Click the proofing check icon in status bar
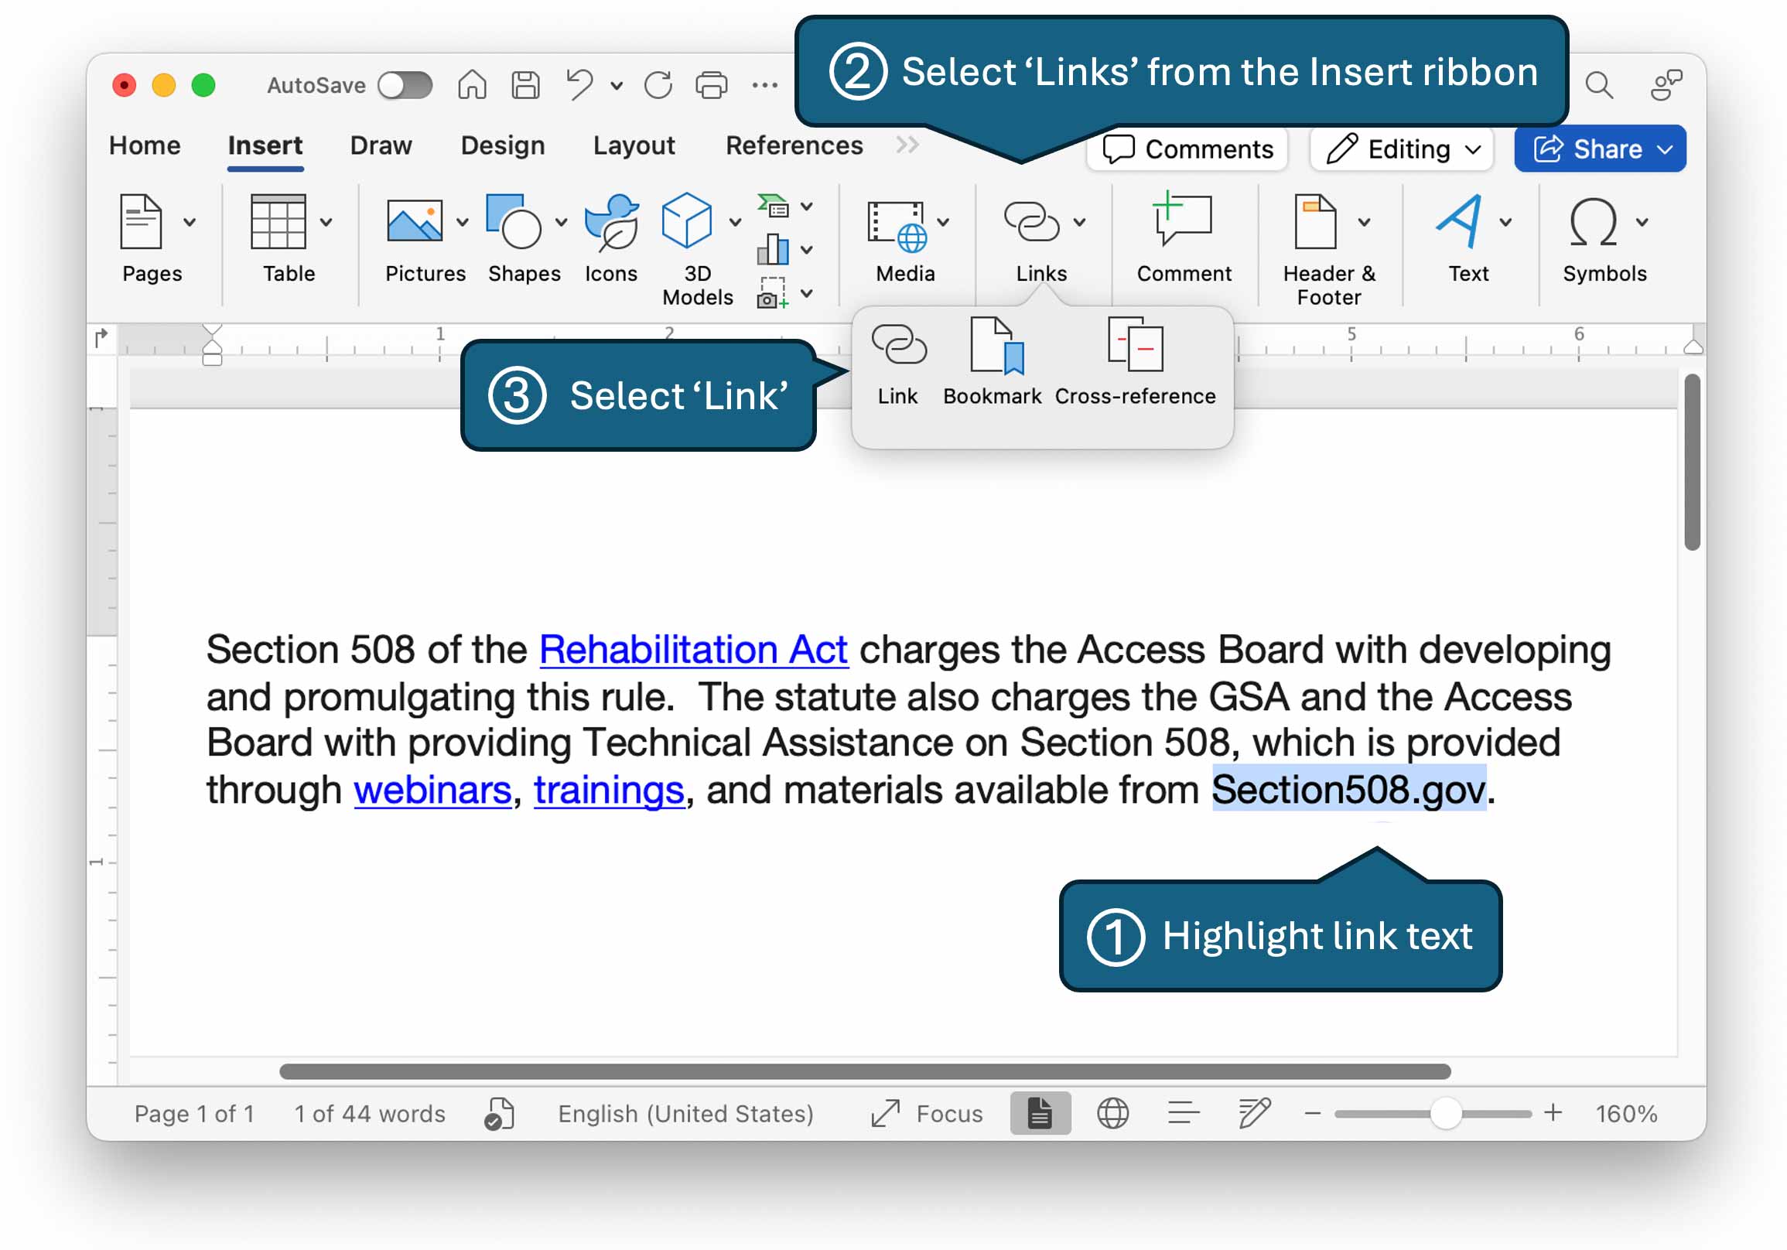1787x1250 pixels. [x=499, y=1114]
